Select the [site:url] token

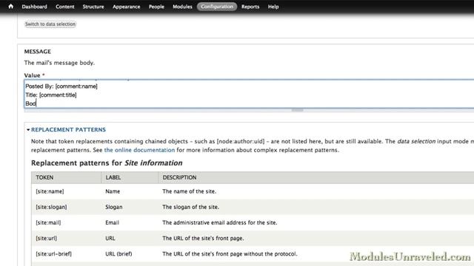pyautogui.click(x=46, y=238)
